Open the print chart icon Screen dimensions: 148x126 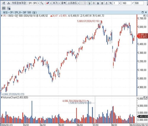point(9,3)
